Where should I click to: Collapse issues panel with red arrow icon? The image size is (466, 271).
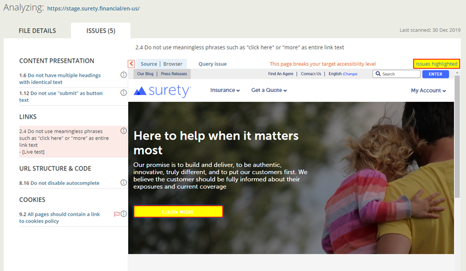[132, 64]
